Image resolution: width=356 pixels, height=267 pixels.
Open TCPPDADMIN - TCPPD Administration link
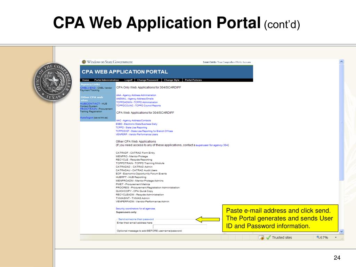click(137, 102)
